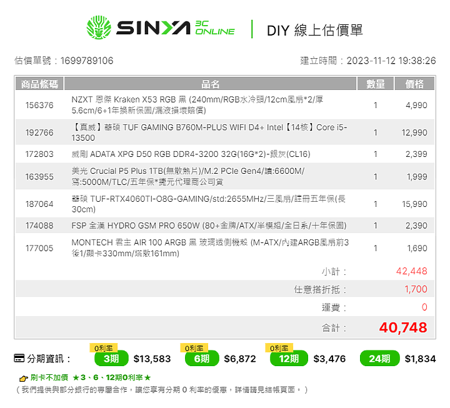Click quote number 1699789106

point(87,61)
